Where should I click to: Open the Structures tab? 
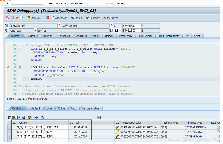(x=81, y=36)
